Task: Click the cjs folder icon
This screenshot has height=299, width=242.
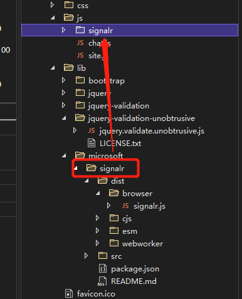Action: click(114, 218)
